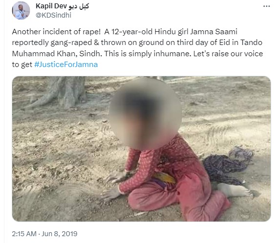Click 'Muhammad Khan, Sindh' in the tweet
Screen dimensions: 278x243
pyautogui.click(x=57, y=54)
